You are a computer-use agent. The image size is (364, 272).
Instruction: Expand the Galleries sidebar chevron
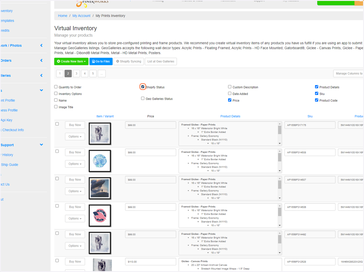point(41,75)
